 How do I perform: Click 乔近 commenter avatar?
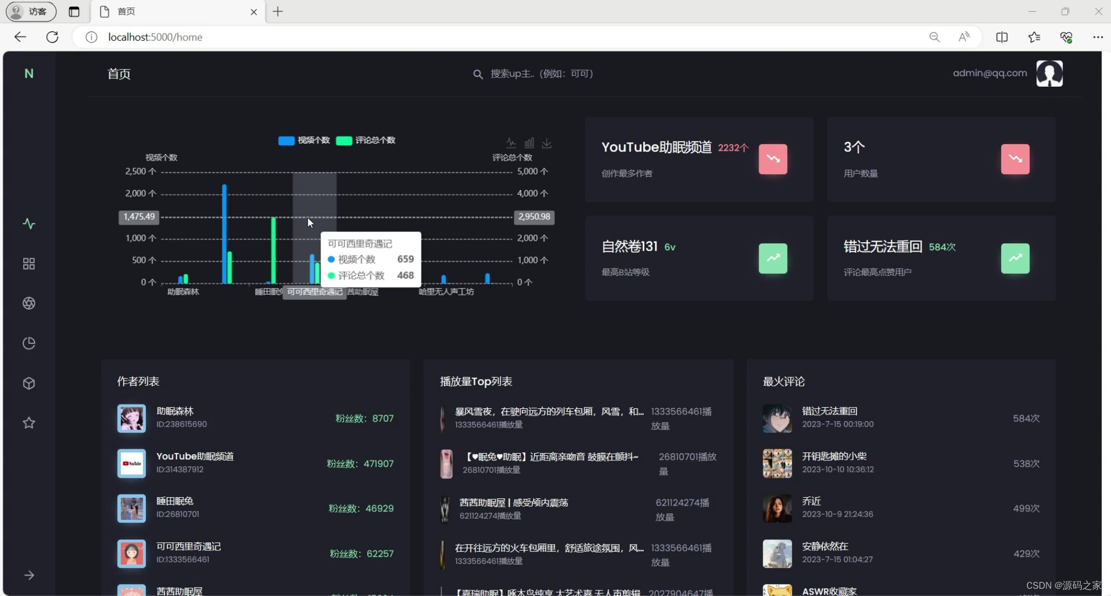(777, 509)
